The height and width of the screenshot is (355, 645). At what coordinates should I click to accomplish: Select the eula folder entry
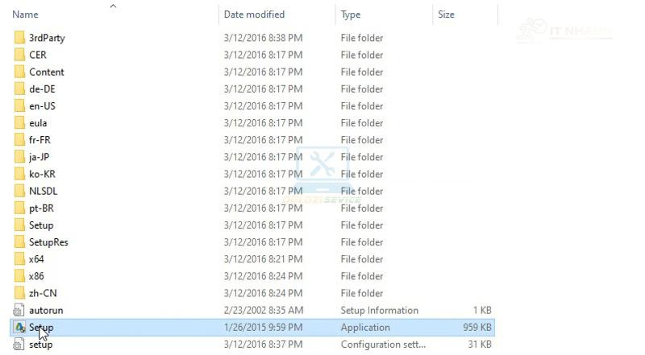click(253, 123)
